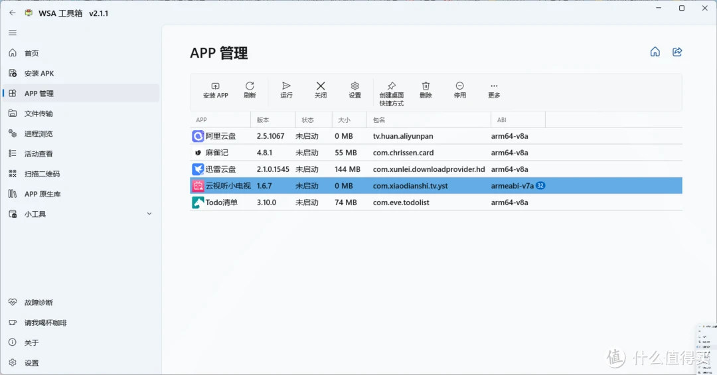Open 扫描二维码 QR scanner page
The image size is (717, 375).
[x=81, y=174]
